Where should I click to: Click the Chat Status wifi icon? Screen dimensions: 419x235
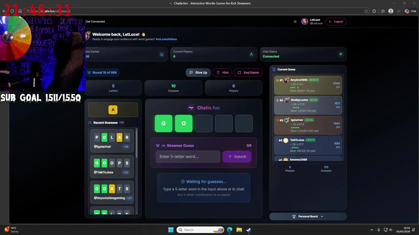341,54
